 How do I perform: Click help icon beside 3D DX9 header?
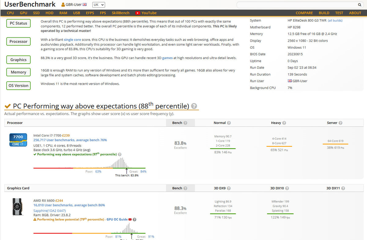(x=229, y=189)
